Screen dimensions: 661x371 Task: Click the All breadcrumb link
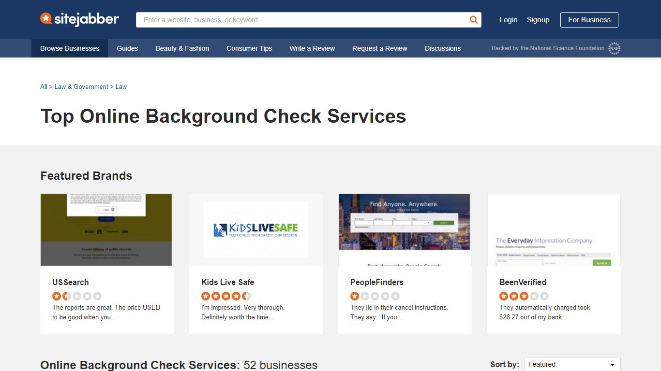click(44, 87)
